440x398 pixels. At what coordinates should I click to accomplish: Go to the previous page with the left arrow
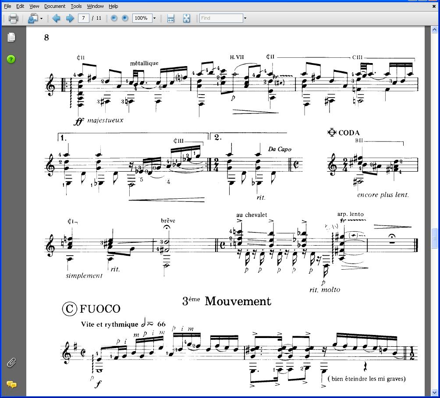coord(56,18)
